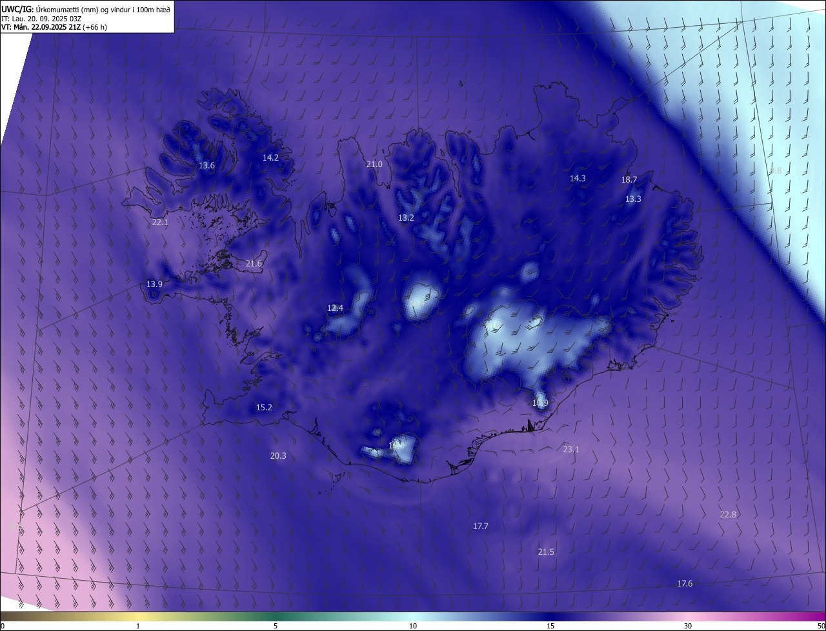This screenshot has height=631, width=826.
Task: Click the color scale tick label 15
Action: tap(550, 626)
